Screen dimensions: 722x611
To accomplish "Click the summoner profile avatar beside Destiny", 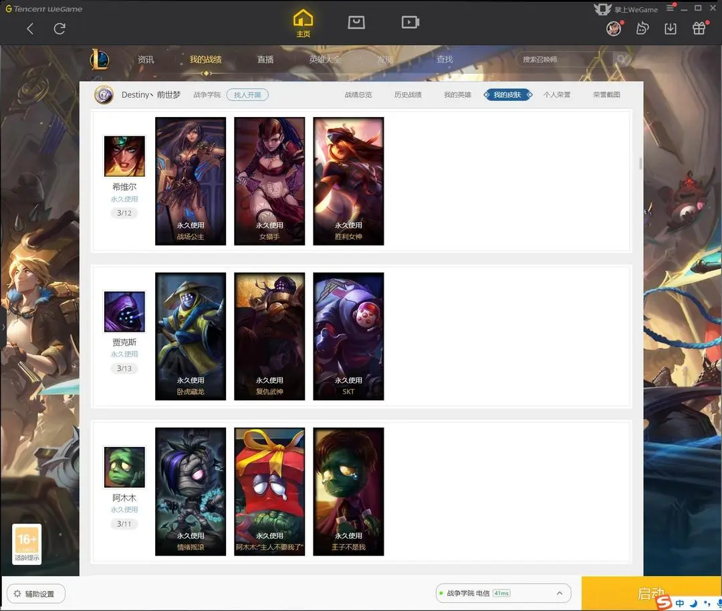I will click(x=104, y=95).
